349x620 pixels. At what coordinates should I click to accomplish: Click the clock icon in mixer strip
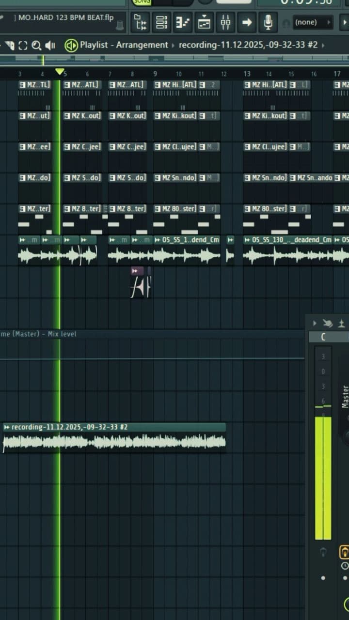click(345, 566)
